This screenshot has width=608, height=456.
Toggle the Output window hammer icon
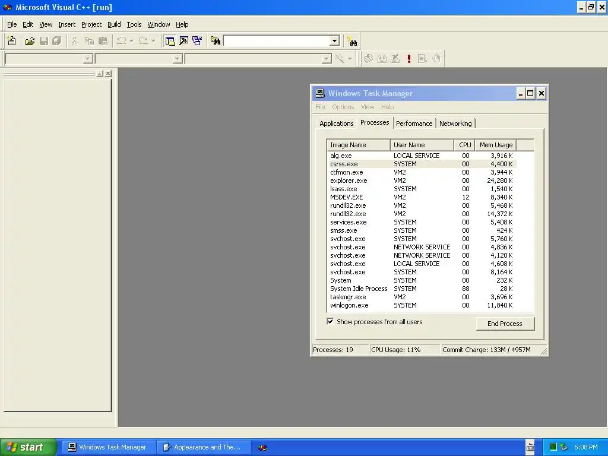184,41
